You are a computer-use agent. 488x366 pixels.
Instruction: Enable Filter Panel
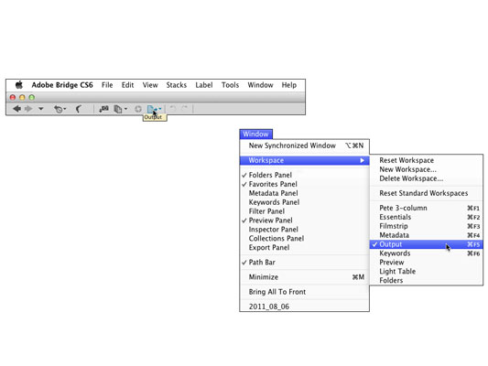(x=304, y=211)
